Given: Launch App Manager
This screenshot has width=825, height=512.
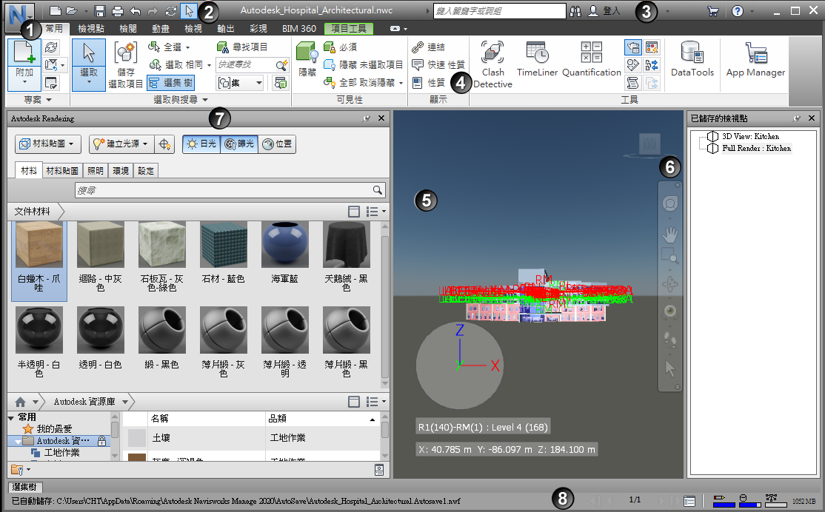Looking at the screenshot, I should [x=755, y=59].
